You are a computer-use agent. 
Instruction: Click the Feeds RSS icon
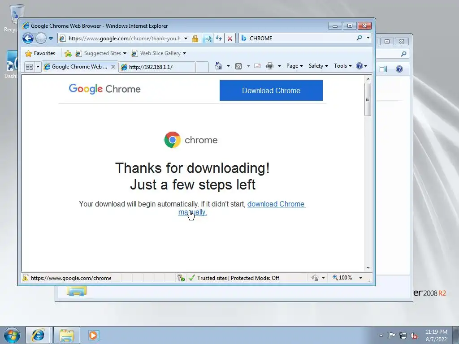(238, 66)
